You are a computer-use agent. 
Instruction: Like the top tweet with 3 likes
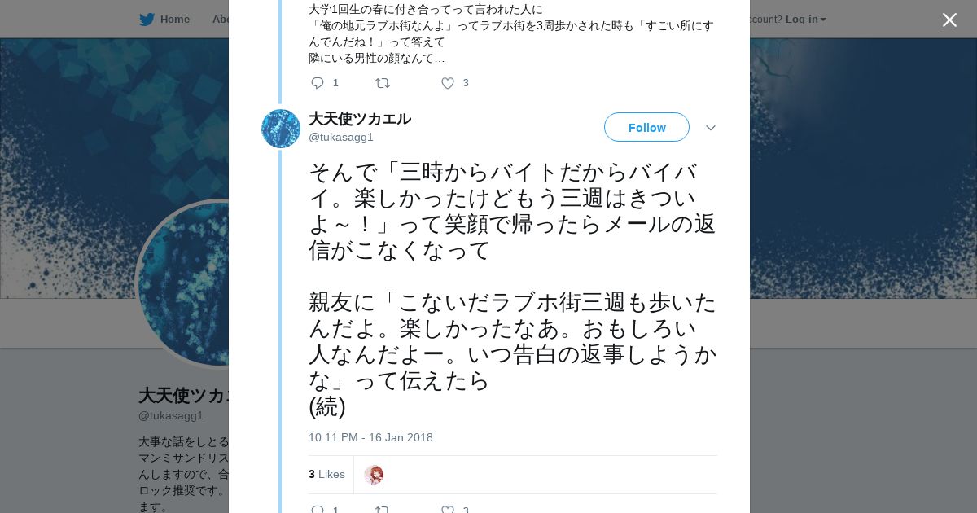[x=447, y=83]
